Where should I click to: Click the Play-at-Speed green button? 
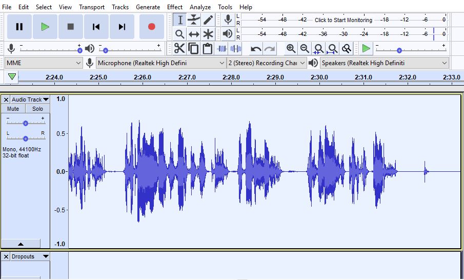pyautogui.click(x=366, y=48)
